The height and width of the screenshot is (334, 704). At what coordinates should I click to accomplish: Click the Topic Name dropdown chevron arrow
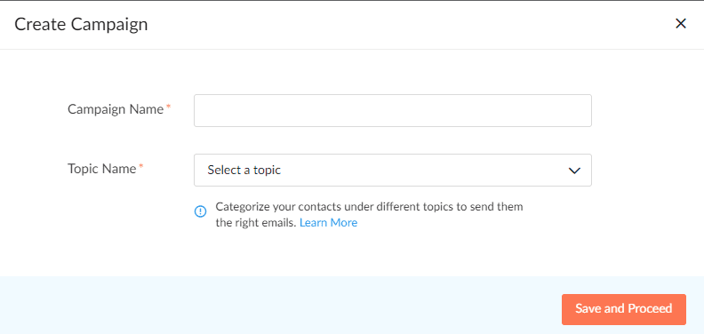(x=574, y=171)
